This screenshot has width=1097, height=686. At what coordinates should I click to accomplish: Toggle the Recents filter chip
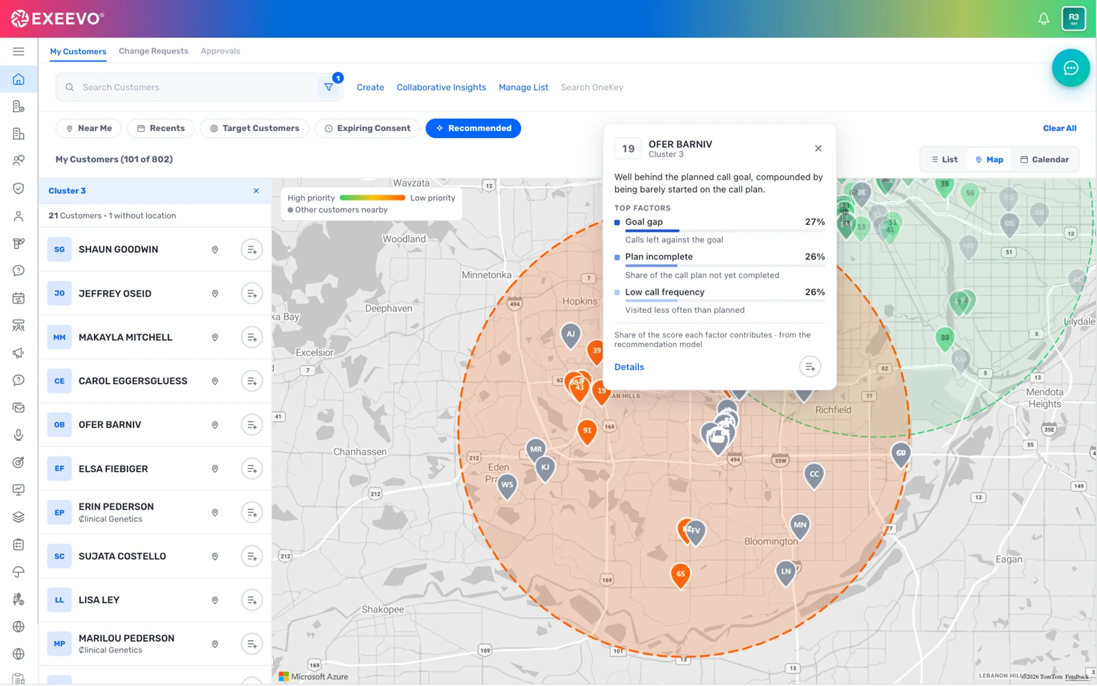click(161, 128)
